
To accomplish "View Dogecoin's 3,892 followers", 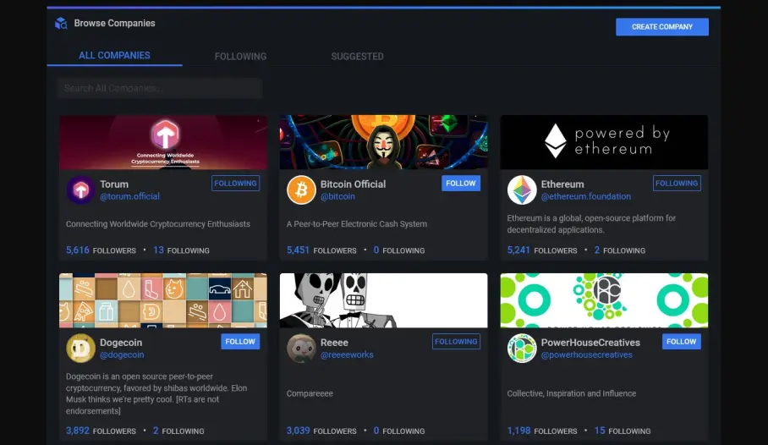I will click(101, 431).
